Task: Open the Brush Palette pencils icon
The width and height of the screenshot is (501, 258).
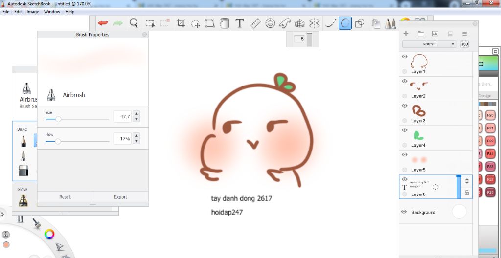Action: point(390,23)
